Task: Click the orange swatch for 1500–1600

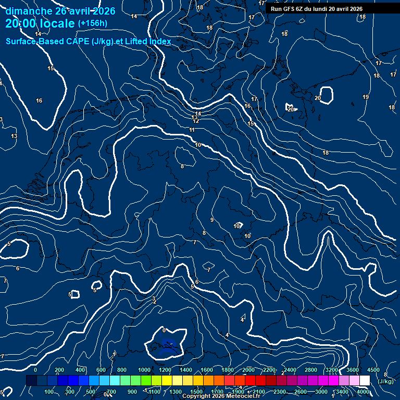Action: [198, 380]
